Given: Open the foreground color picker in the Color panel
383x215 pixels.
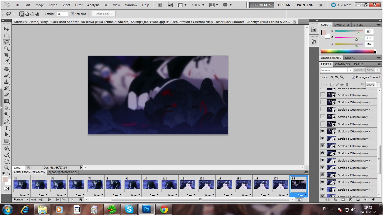Looking at the screenshot, I should click(x=324, y=32).
